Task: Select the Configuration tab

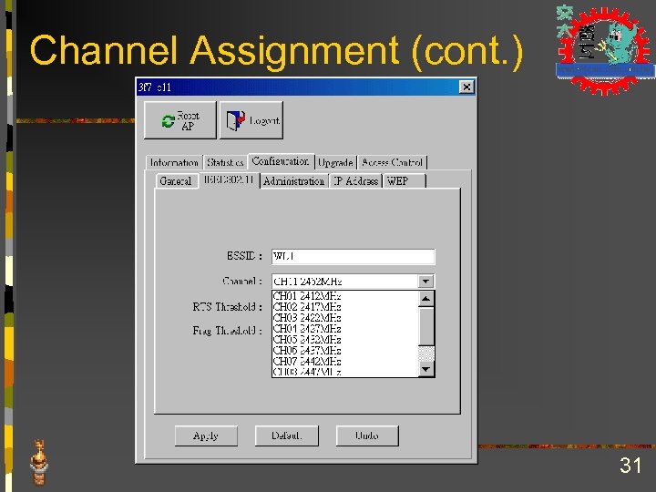Action: (281, 161)
